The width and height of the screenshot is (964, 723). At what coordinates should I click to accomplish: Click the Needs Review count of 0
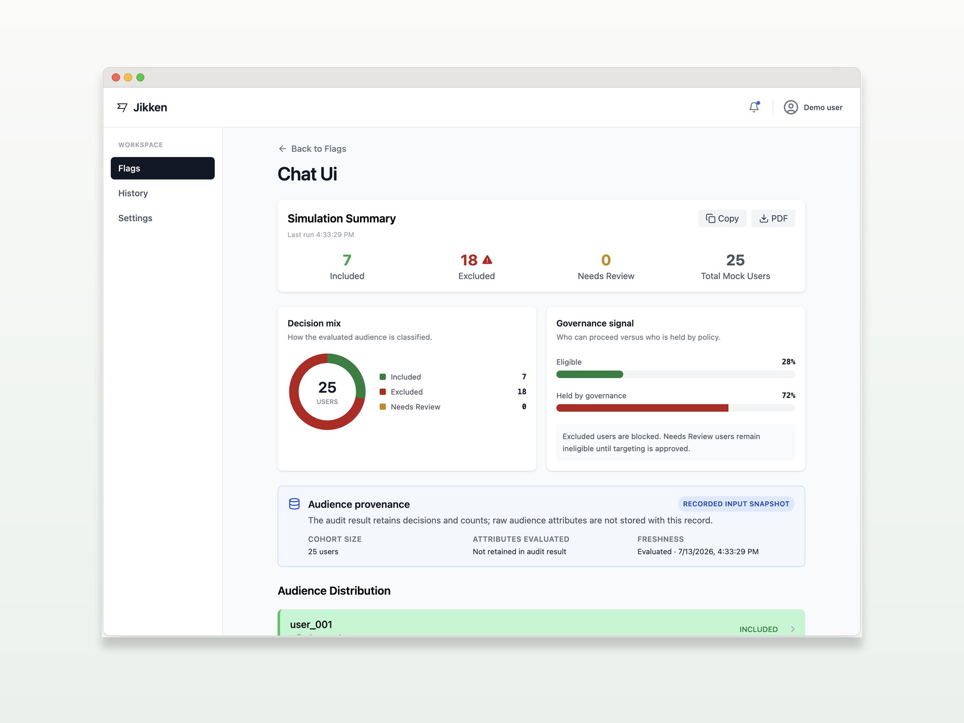pos(606,260)
